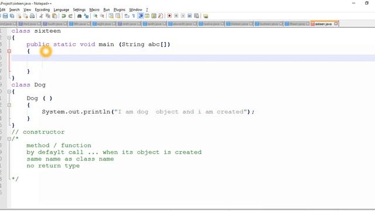The height and width of the screenshot is (211, 375).
Task: Open the Search menu
Action: (x=14, y=9)
